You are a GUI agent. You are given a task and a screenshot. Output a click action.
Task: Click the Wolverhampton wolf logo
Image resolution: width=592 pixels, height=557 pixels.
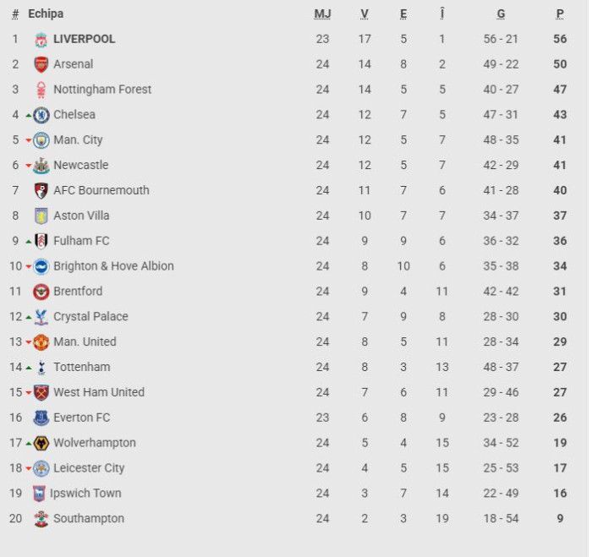click(41, 444)
